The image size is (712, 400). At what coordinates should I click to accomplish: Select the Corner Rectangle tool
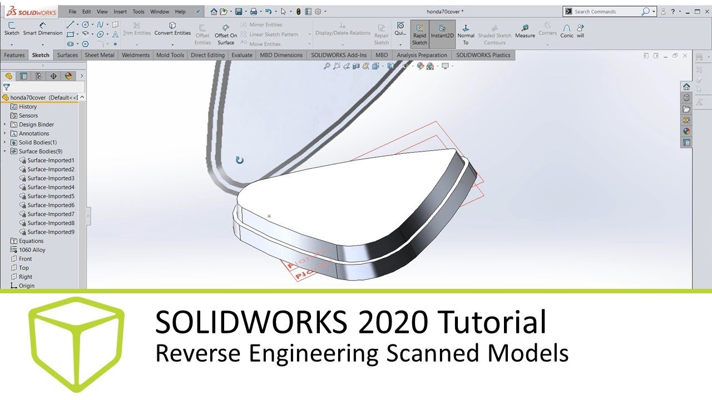point(70,34)
